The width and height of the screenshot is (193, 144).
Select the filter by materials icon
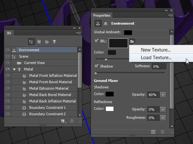point(47,42)
